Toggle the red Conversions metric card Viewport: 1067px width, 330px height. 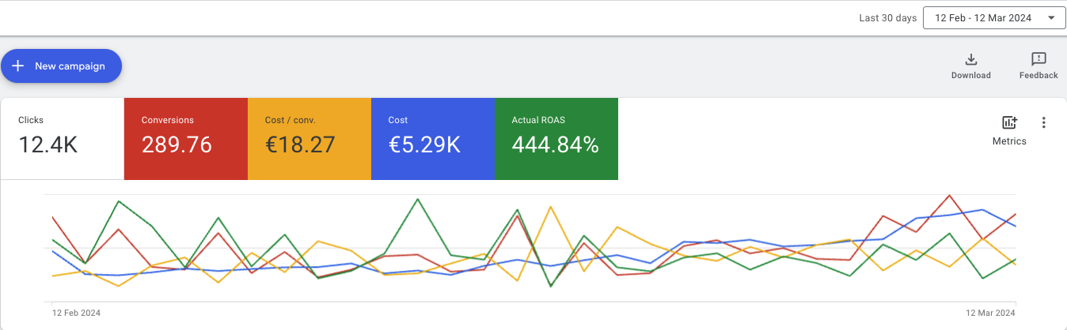pyautogui.click(x=185, y=138)
